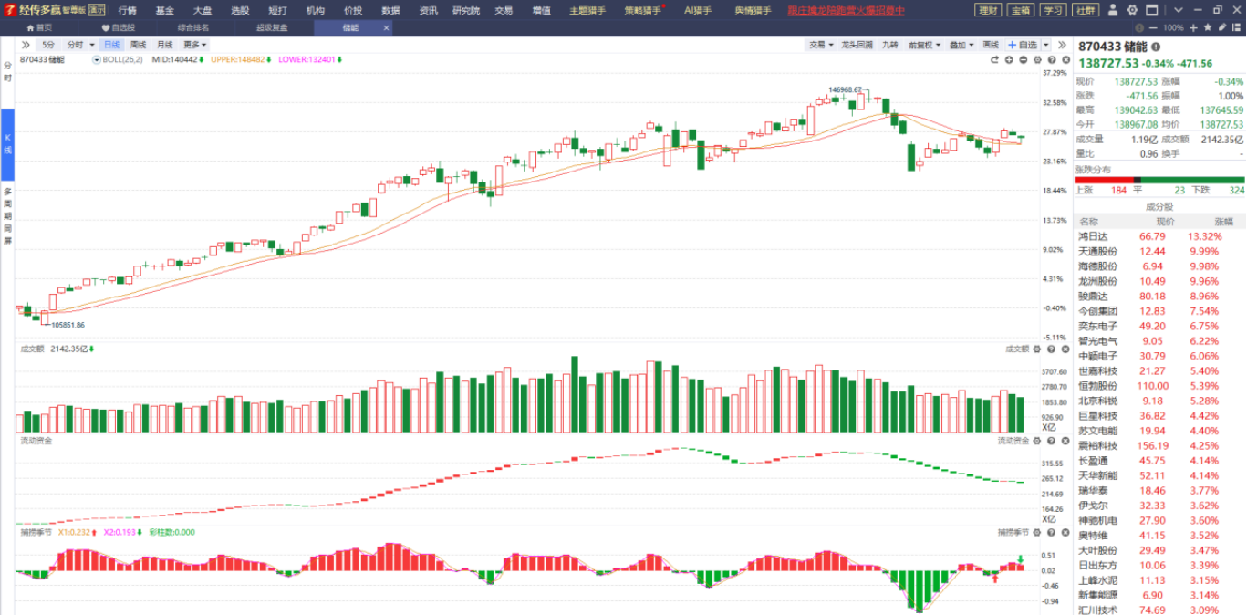Open the 研究院 menu
Screen dimensions: 1247x615
click(466, 10)
